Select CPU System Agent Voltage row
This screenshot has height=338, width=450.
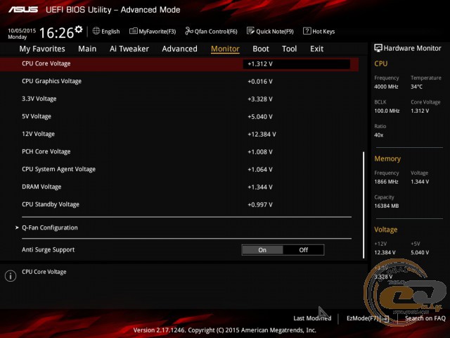point(179,169)
